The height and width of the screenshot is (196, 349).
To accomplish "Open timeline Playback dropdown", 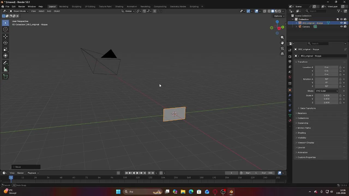I will tap(33, 173).
